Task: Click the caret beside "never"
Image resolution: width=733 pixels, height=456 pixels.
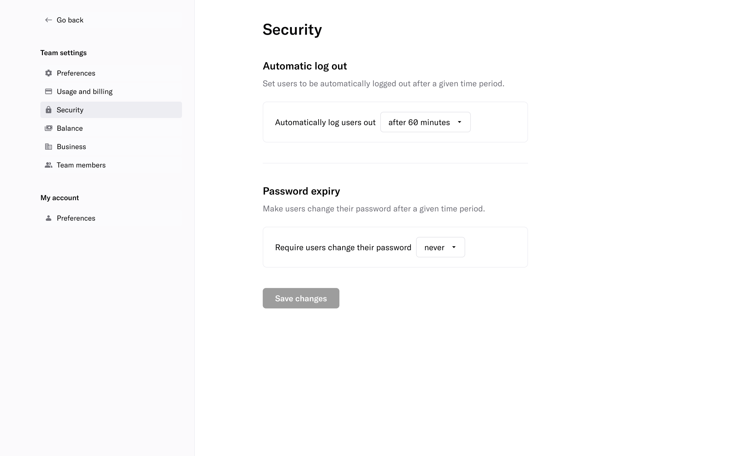Action: 453,247
